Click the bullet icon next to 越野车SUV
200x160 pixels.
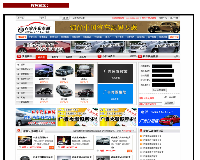click(18, 79)
